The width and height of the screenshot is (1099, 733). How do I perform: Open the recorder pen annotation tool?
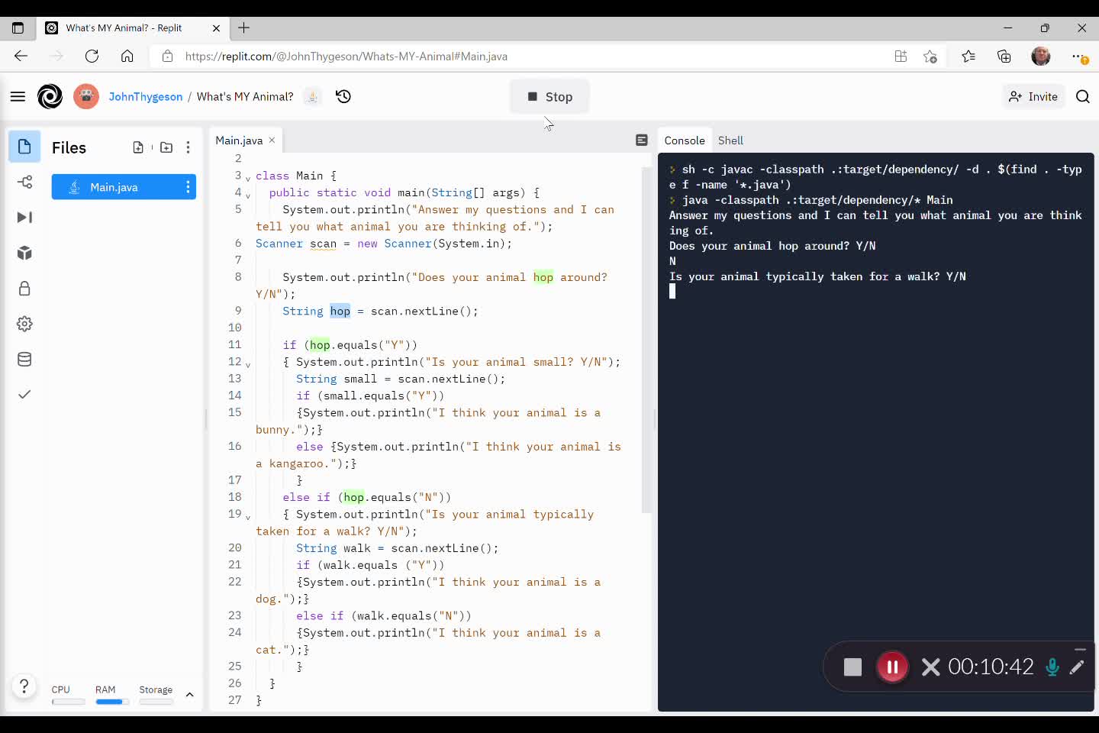(1076, 667)
